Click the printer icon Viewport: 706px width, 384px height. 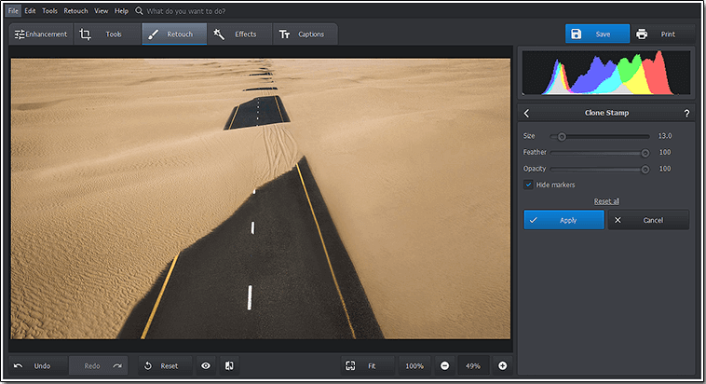click(x=642, y=34)
